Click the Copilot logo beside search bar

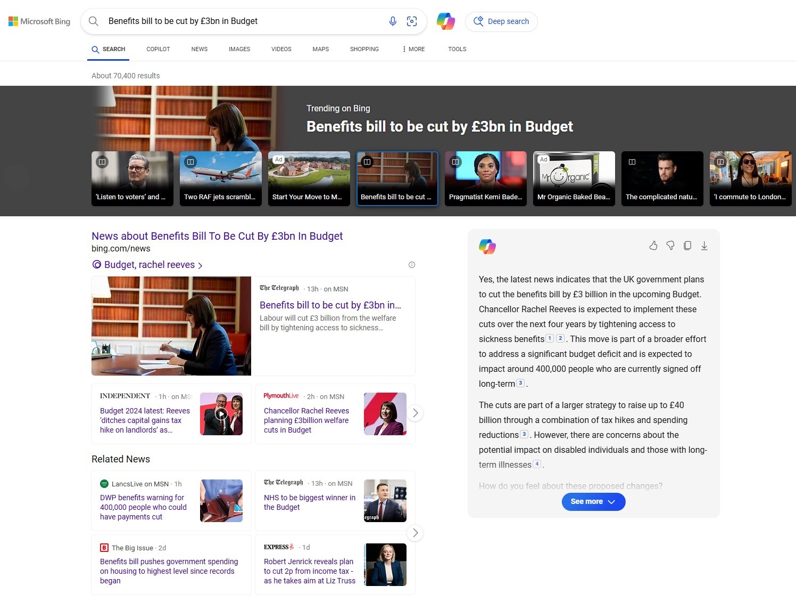tap(445, 21)
